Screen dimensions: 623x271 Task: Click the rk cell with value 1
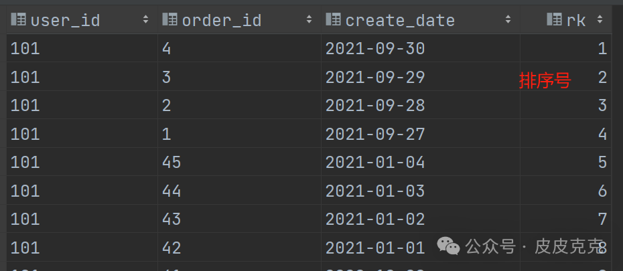[x=602, y=49]
